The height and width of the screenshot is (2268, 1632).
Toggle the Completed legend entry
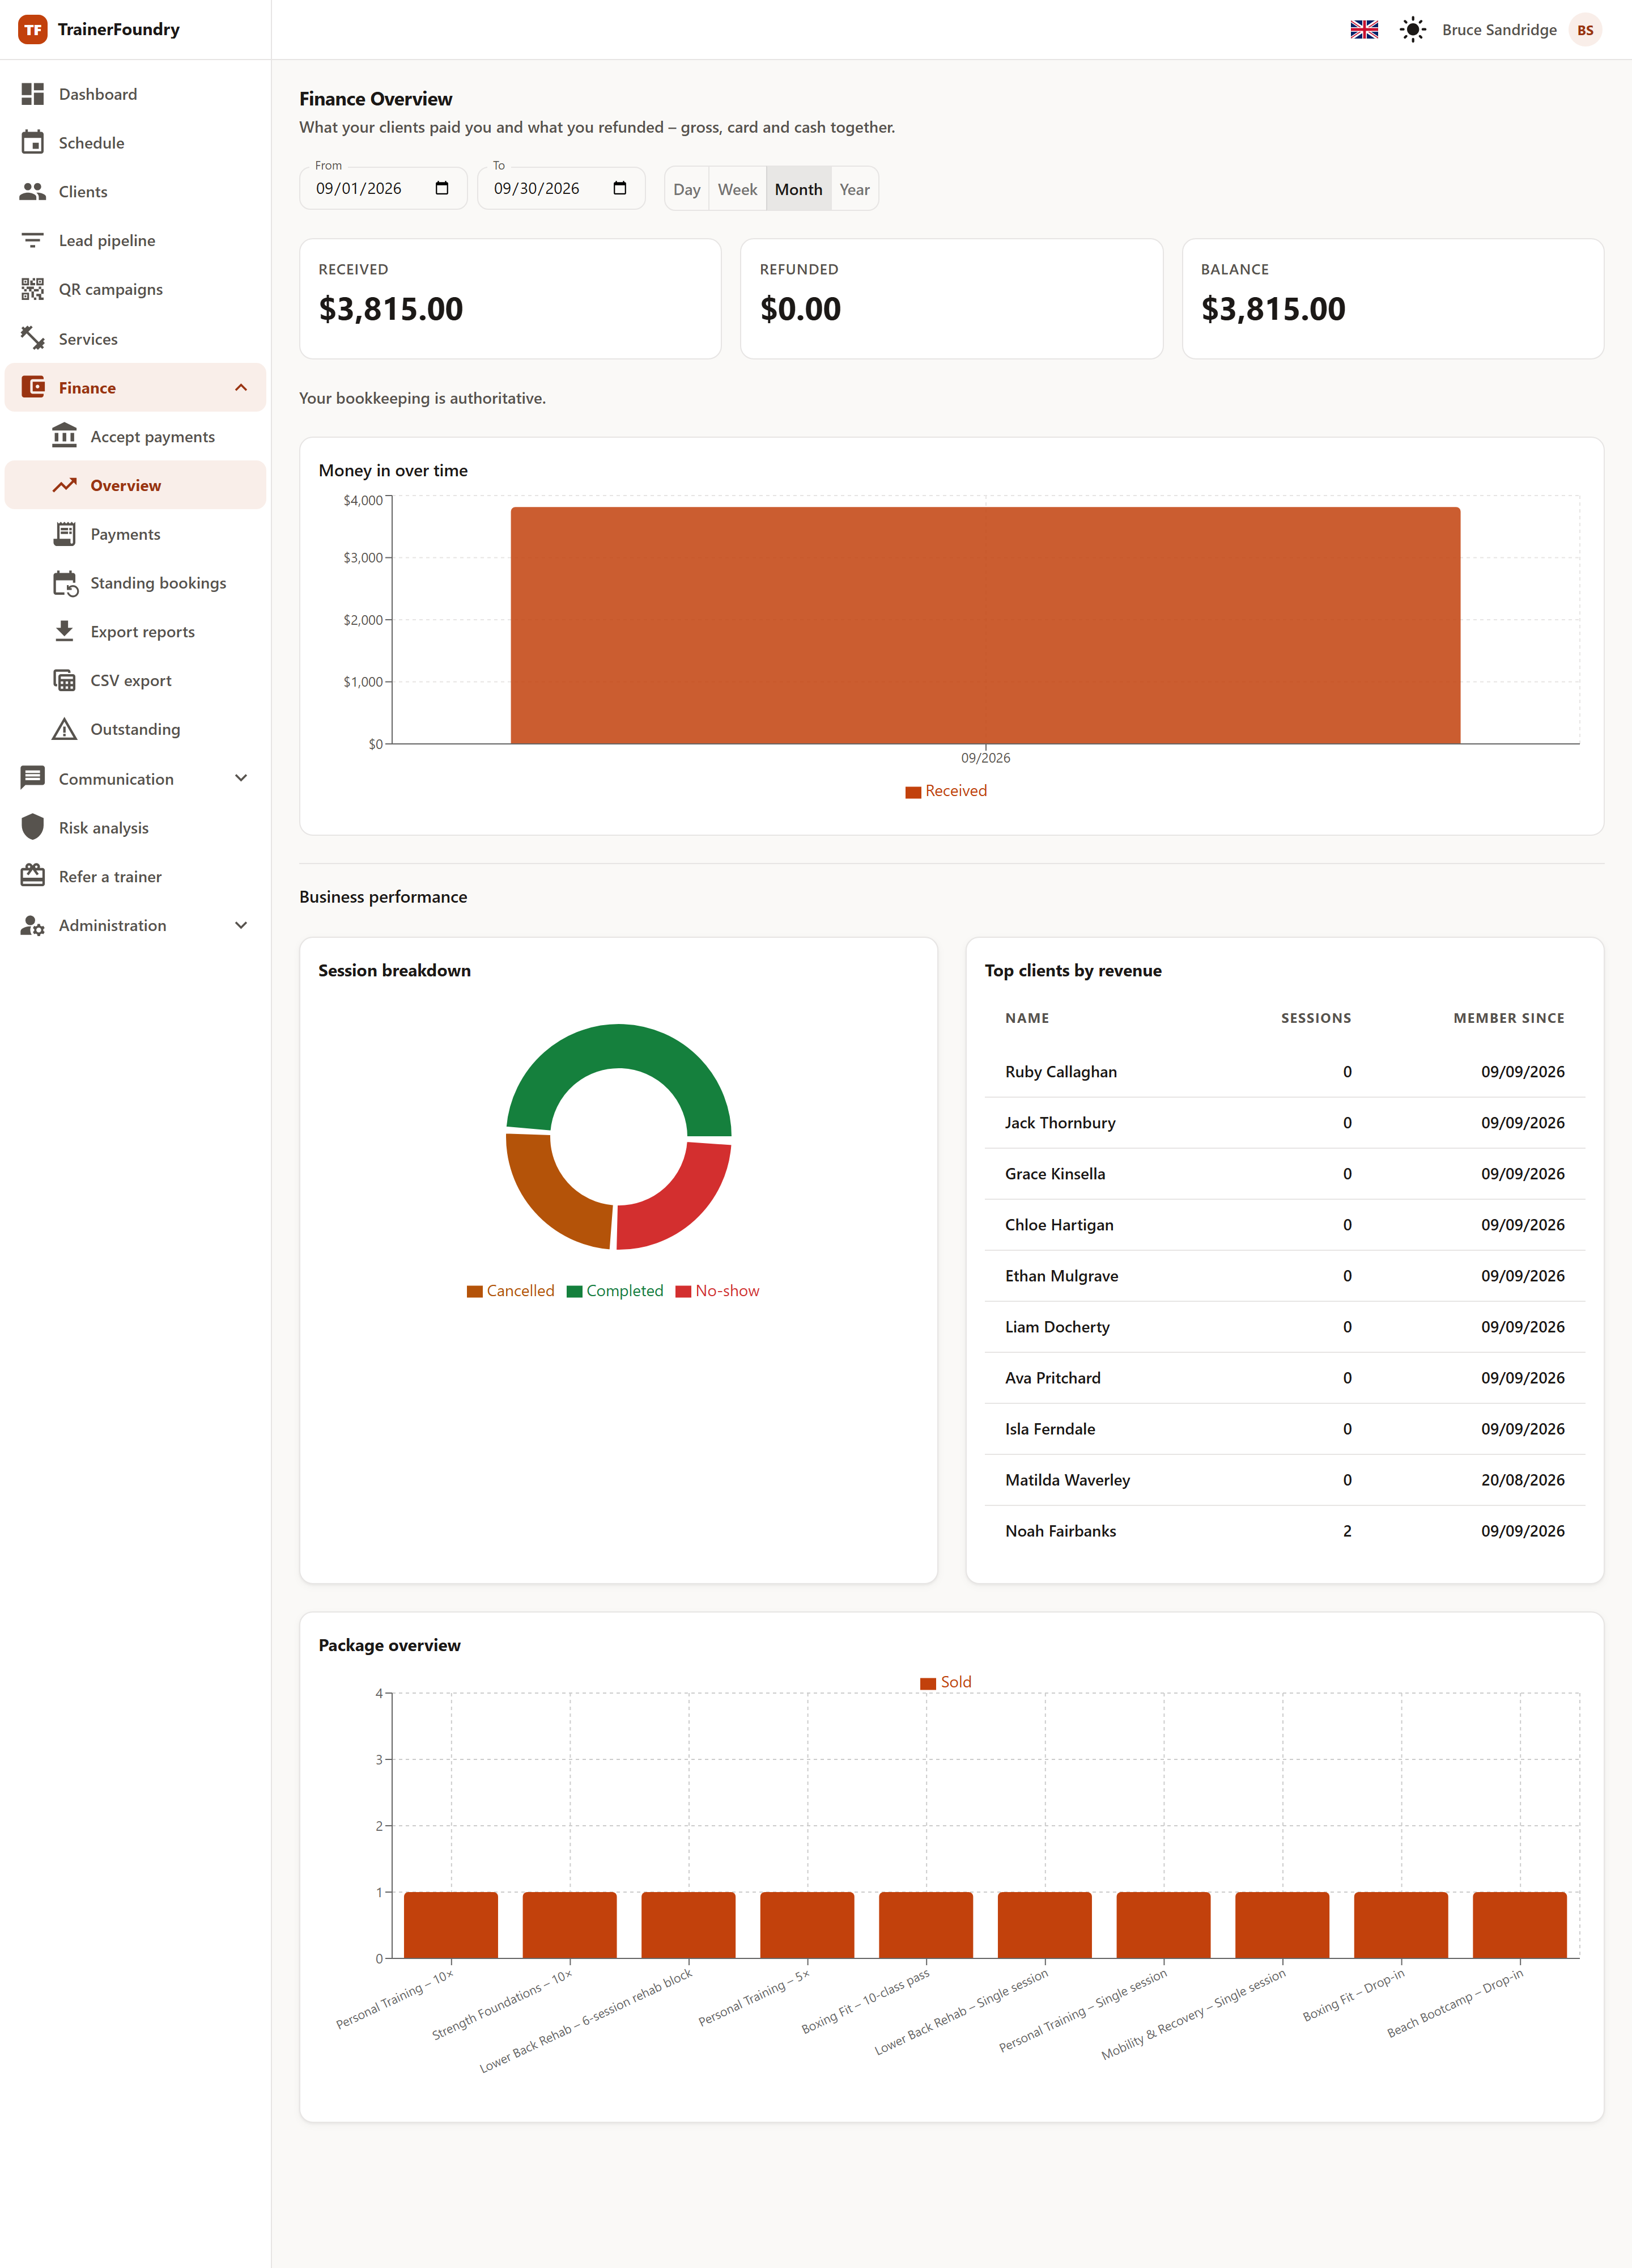click(615, 1291)
